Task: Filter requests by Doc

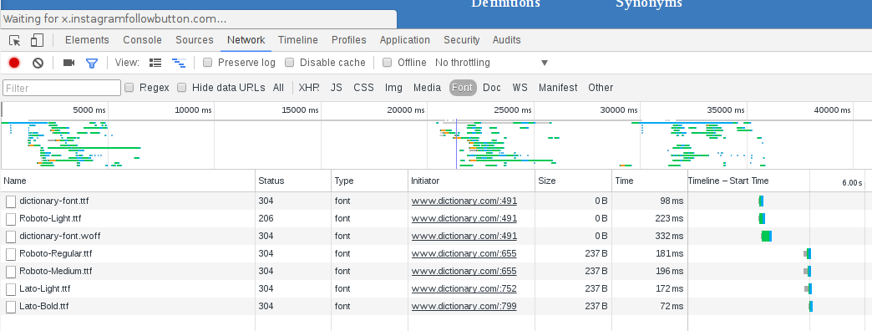Action: click(x=492, y=87)
